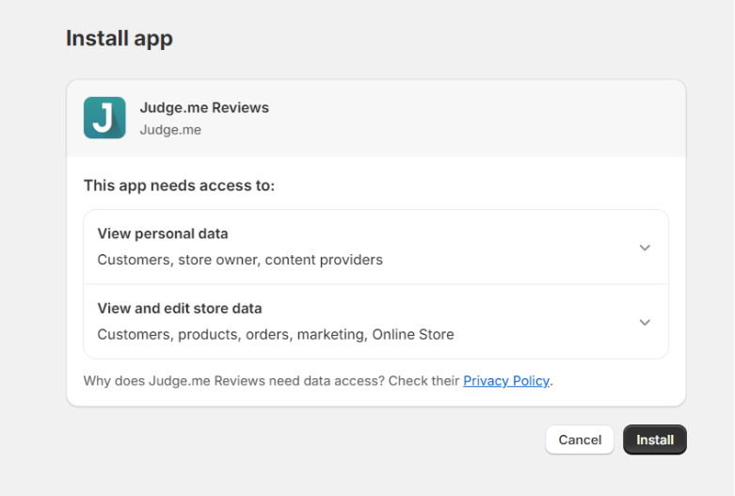Click the Cancel button
The width and height of the screenshot is (735, 496).
(x=580, y=440)
